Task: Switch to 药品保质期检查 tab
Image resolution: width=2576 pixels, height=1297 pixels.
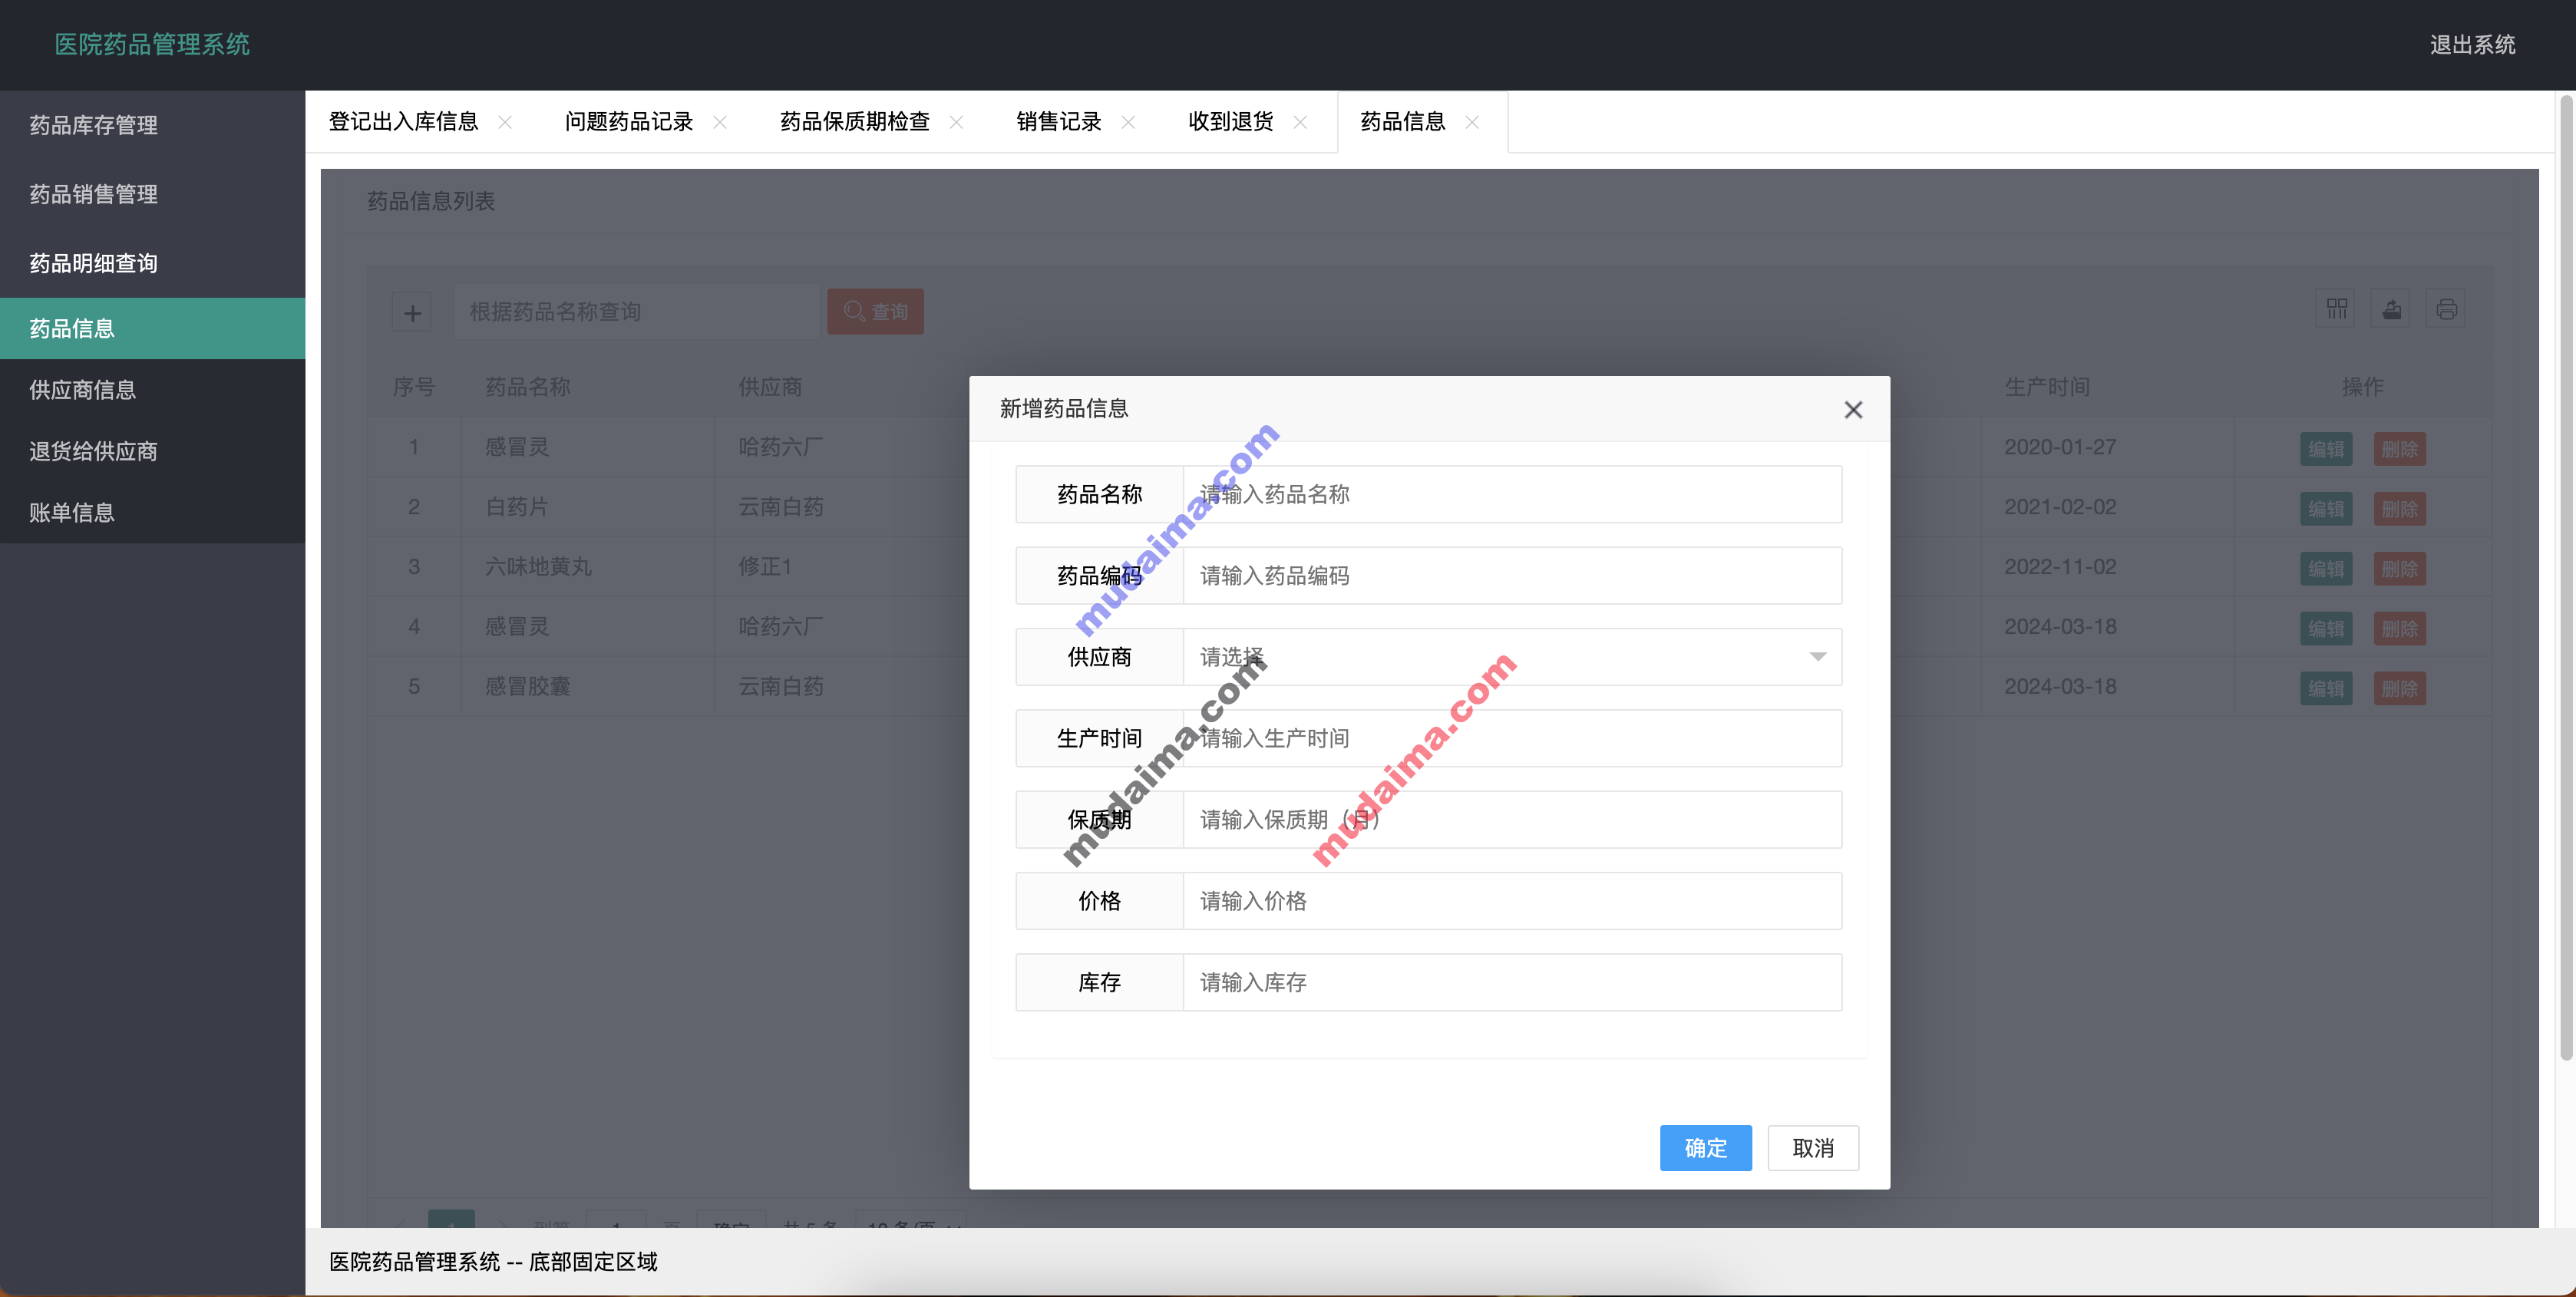Action: click(x=855, y=122)
